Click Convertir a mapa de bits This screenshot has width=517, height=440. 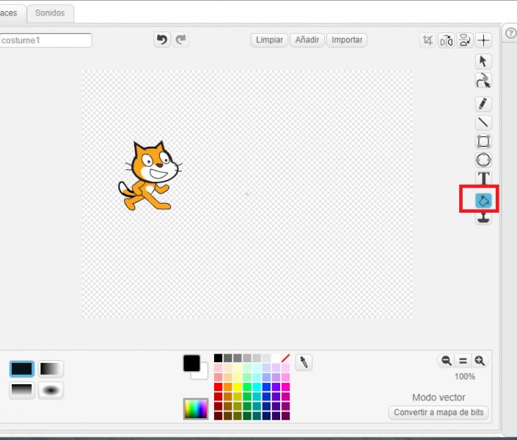coord(439,412)
